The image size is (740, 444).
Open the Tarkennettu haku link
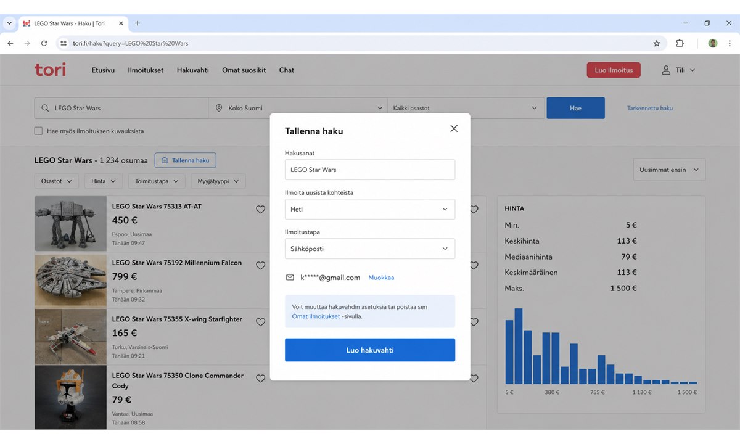650,108
